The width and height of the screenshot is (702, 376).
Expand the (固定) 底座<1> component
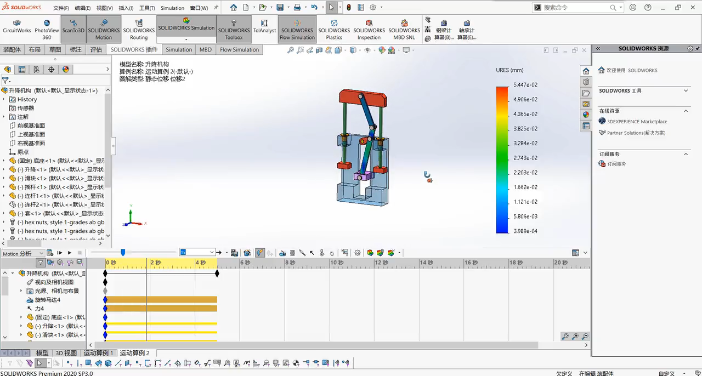coord(4,161)
